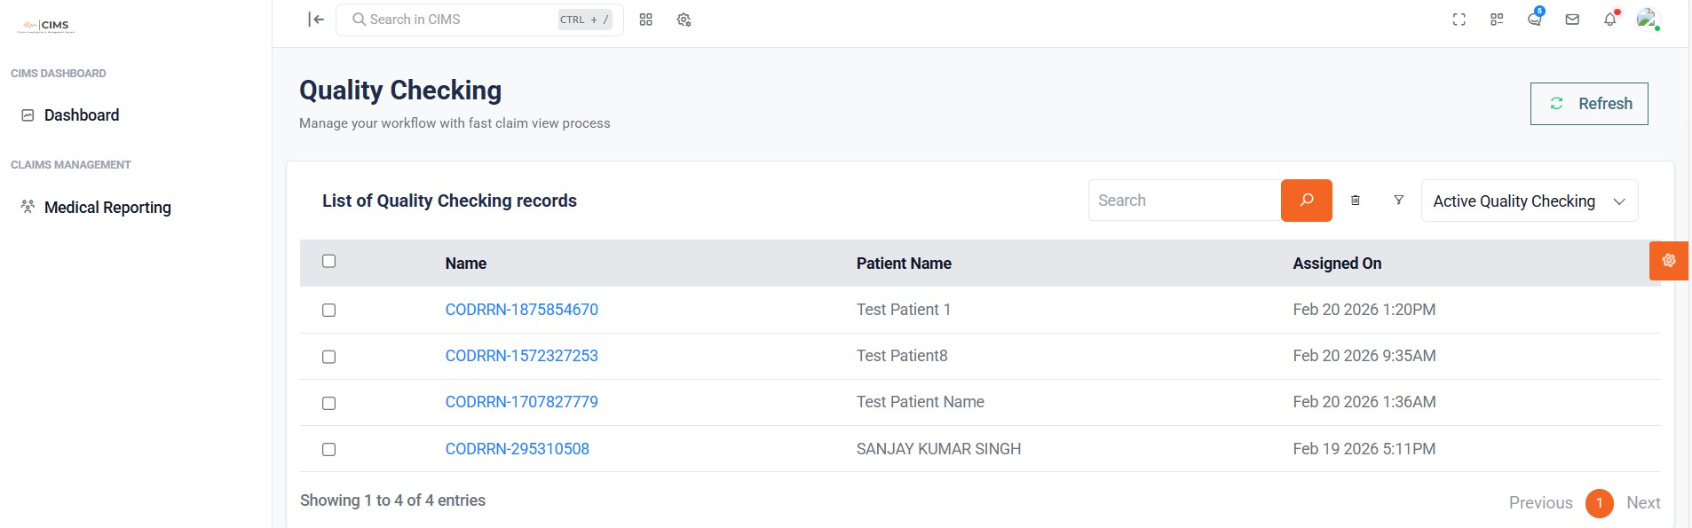Viewport: 1692px width, 528px height.
Task: Click the filter funnel icon
Action: [1398, 201]
